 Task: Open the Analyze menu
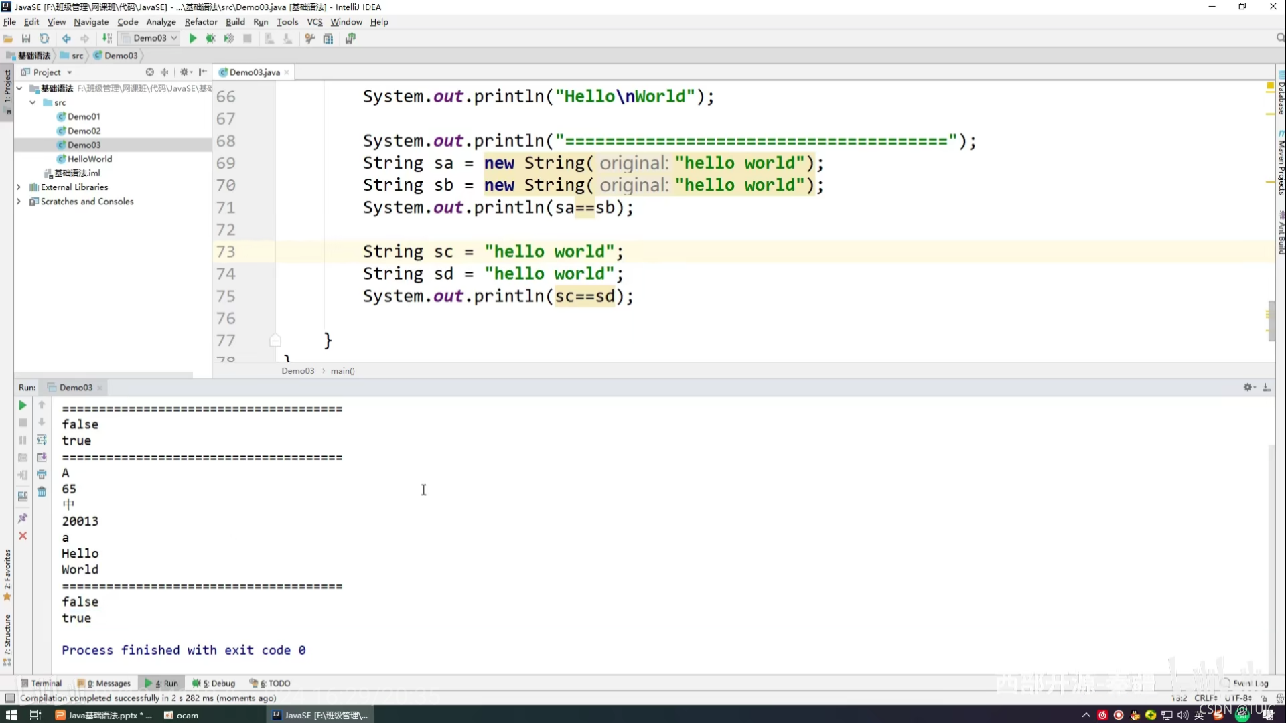(x=161, y=22)
